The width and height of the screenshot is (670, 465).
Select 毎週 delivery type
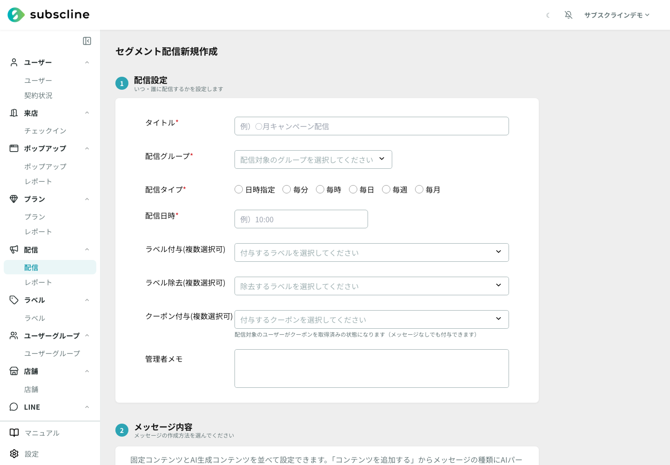386,189
